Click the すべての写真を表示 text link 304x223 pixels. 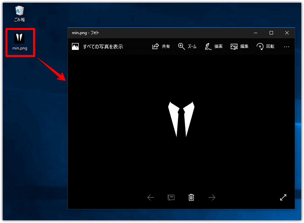tap(103, 46)
